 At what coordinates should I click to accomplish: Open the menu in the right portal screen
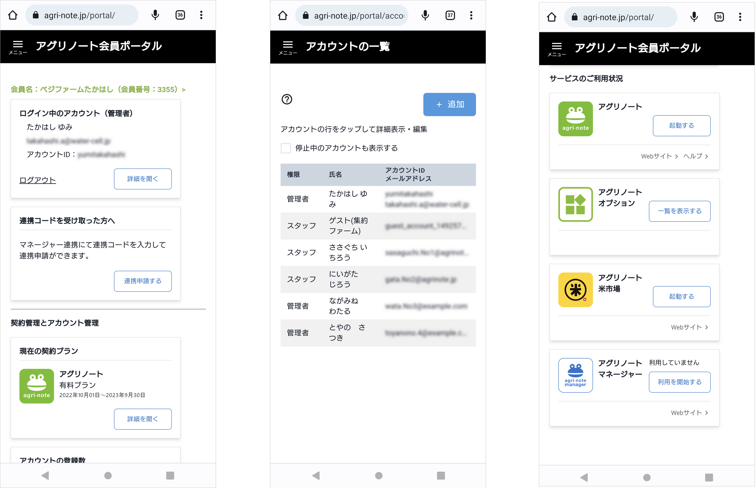[556, 49]
